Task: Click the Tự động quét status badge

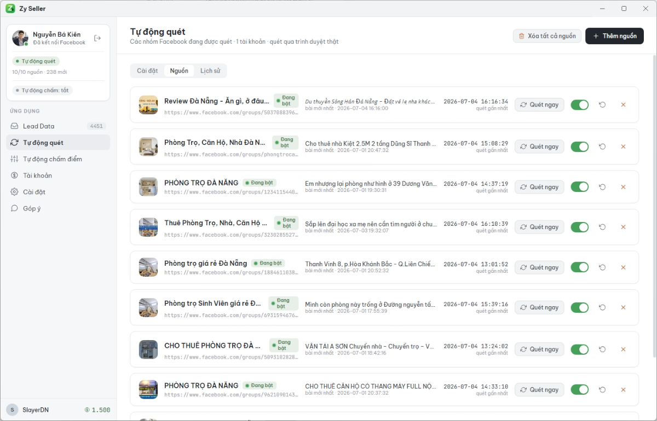Action: tap(36, 61)
